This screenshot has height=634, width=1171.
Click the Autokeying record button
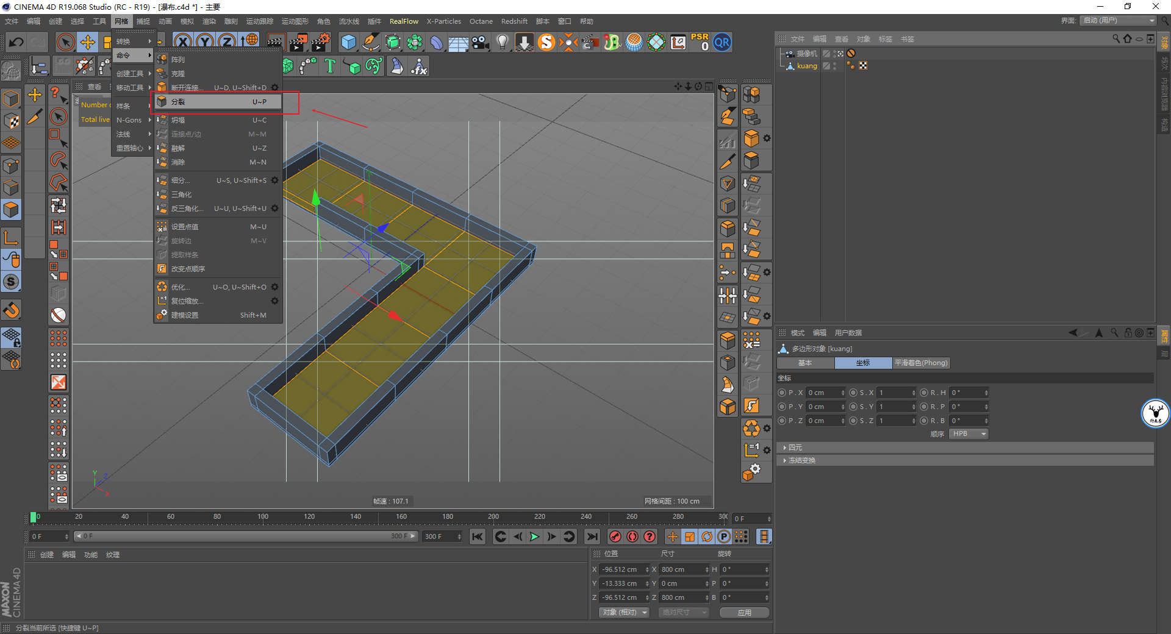(x=632, y=536)
